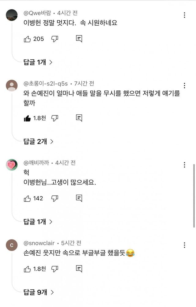Dislike the @초롱이-s2l-q5s comment
This screenshot has width=196, height=307.
point(55,118)
